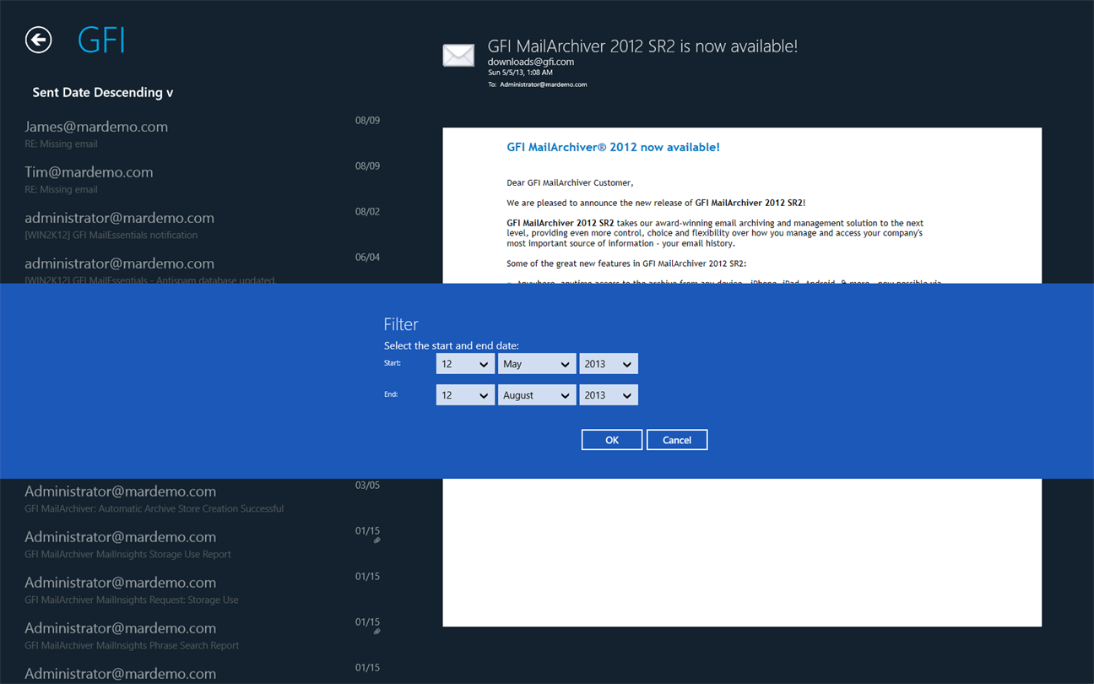Screen dimensions: 1094x684
Task: Open the Start day dropdown
Action: pos(465,364)
